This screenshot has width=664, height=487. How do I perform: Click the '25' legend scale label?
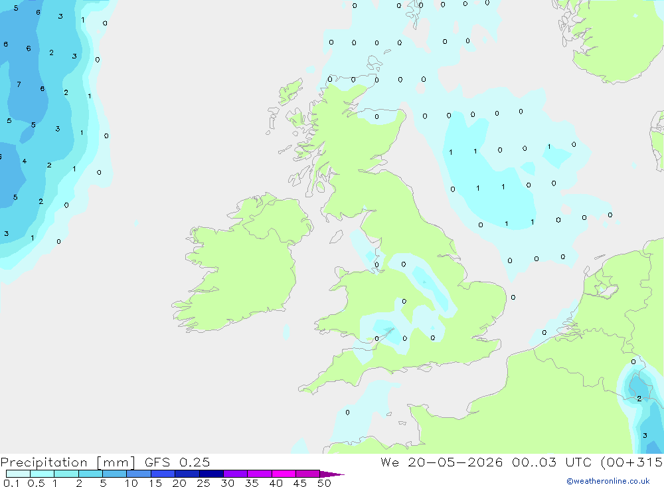click(x=203, y=483)
